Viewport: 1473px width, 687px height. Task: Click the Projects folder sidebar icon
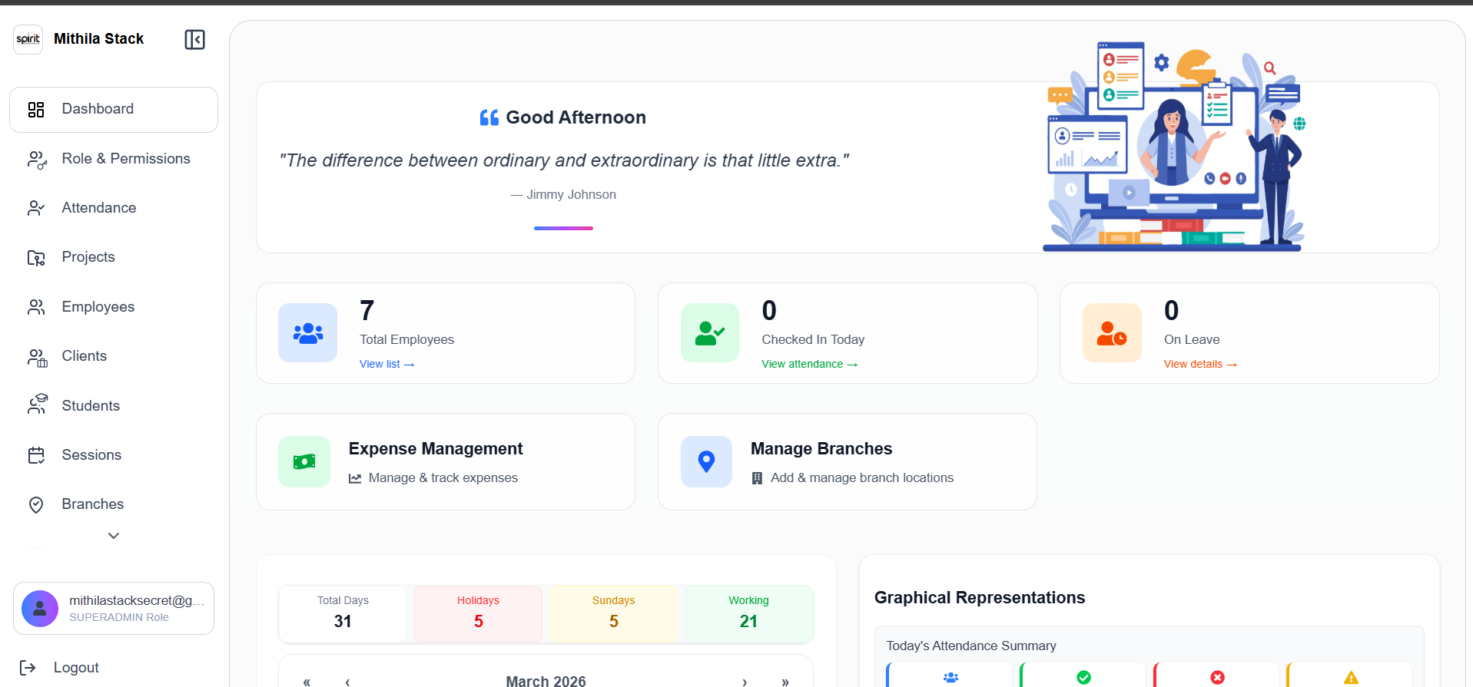(36, 258)
